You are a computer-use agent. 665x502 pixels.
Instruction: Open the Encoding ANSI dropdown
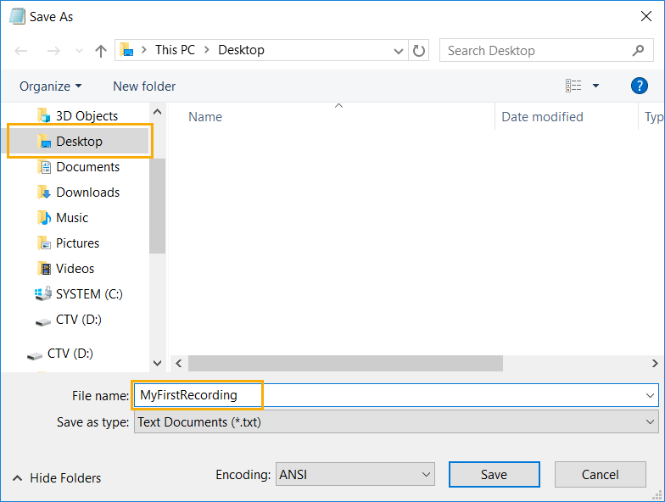point(355,475)
